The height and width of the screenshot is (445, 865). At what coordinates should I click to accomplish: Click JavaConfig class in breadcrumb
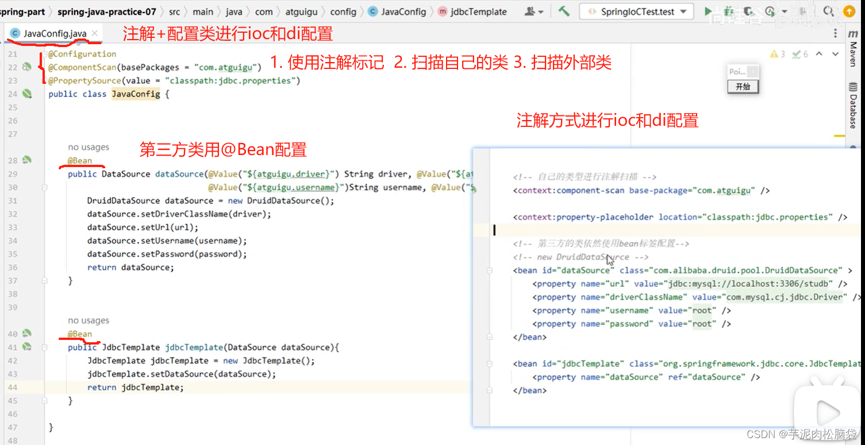tap(398, 11)
